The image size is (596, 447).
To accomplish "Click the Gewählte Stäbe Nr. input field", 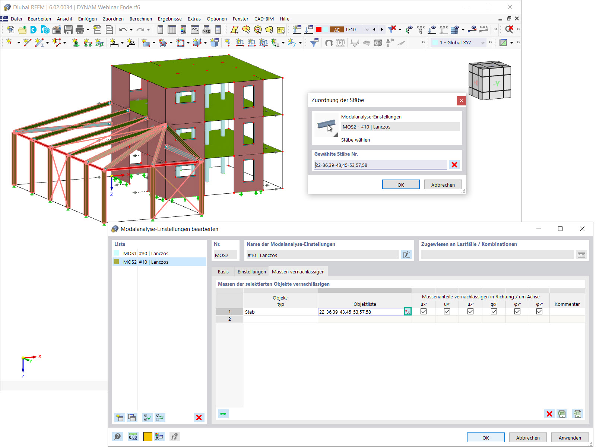I will point(380,165).
